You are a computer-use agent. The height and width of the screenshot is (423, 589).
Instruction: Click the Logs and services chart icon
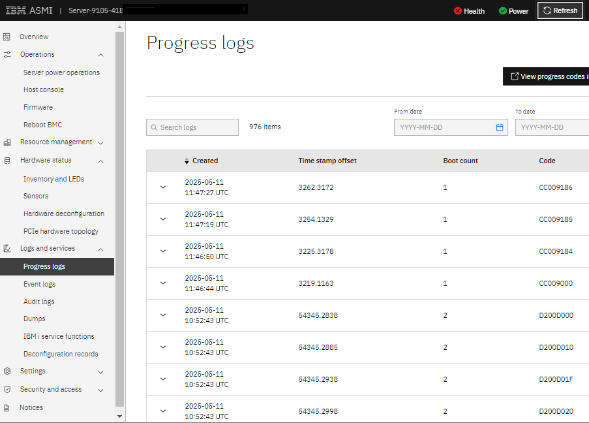7,249
